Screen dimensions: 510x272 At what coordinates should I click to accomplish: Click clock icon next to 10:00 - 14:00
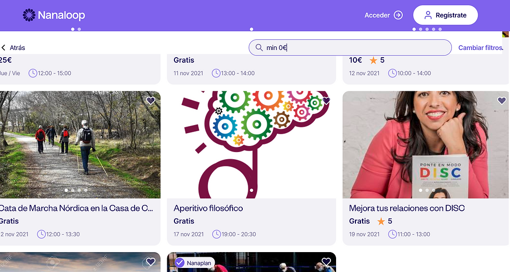(392, 73)
